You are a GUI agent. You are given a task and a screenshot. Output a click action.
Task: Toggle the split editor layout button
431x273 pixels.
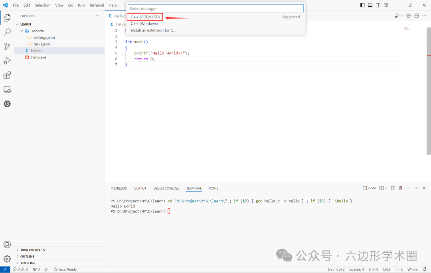click(x=416, y=16)
